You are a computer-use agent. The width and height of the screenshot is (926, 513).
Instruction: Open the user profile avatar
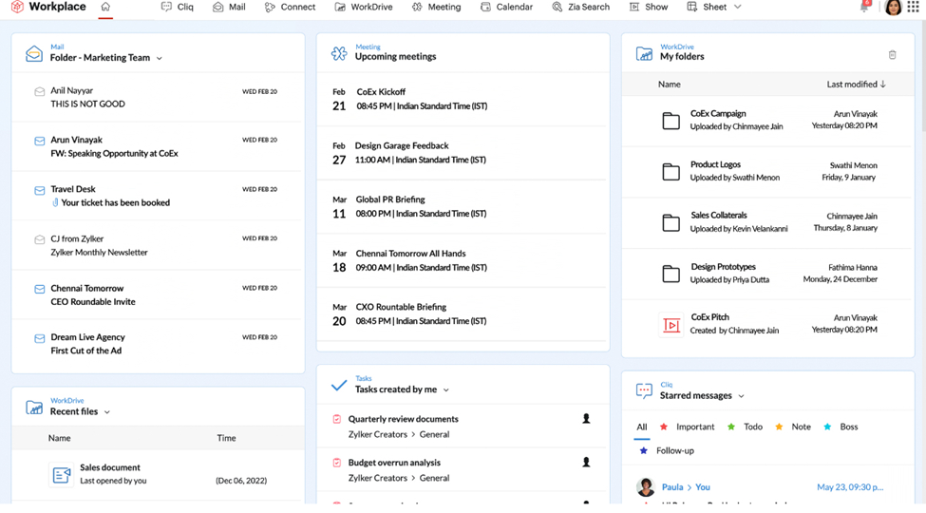[x=893, y=7]
